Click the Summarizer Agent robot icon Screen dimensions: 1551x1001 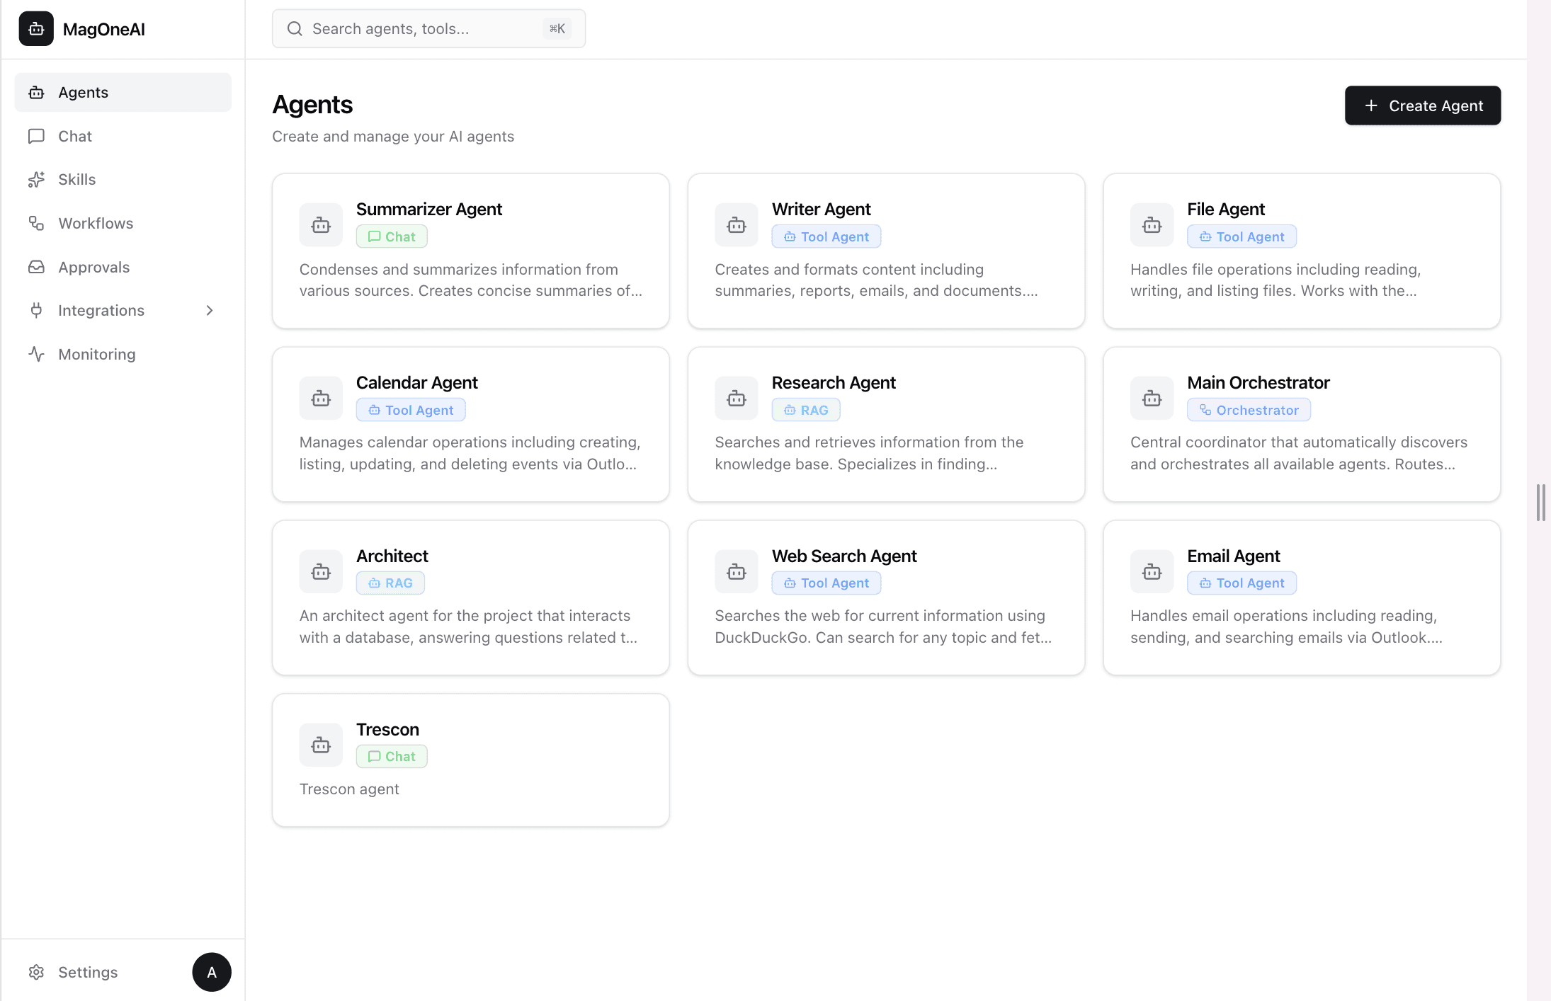tap(321, 225)
